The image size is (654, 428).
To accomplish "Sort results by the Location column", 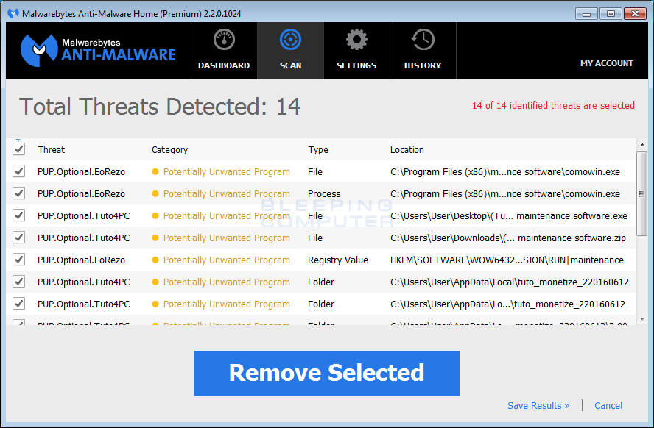I will pyautogui.click(x=407, y=149).
